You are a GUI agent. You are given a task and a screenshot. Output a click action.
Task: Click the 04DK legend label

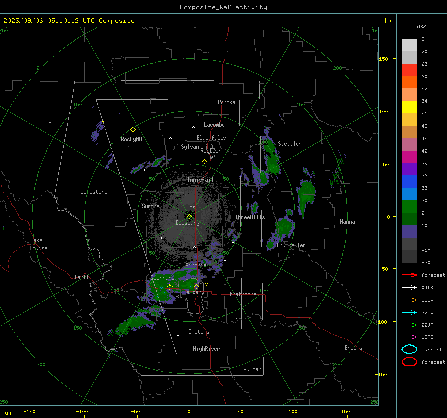coord(427,288)
